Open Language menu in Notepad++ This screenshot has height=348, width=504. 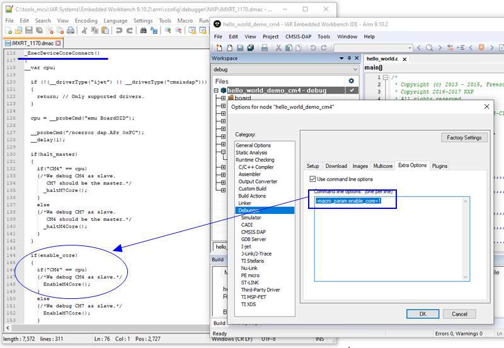click(x=115, y=21)
